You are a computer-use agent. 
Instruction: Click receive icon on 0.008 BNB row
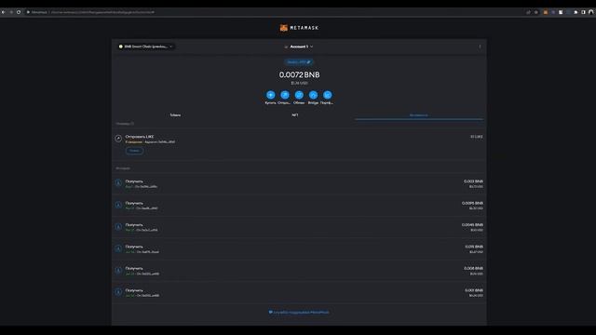(x=118, y=270)
